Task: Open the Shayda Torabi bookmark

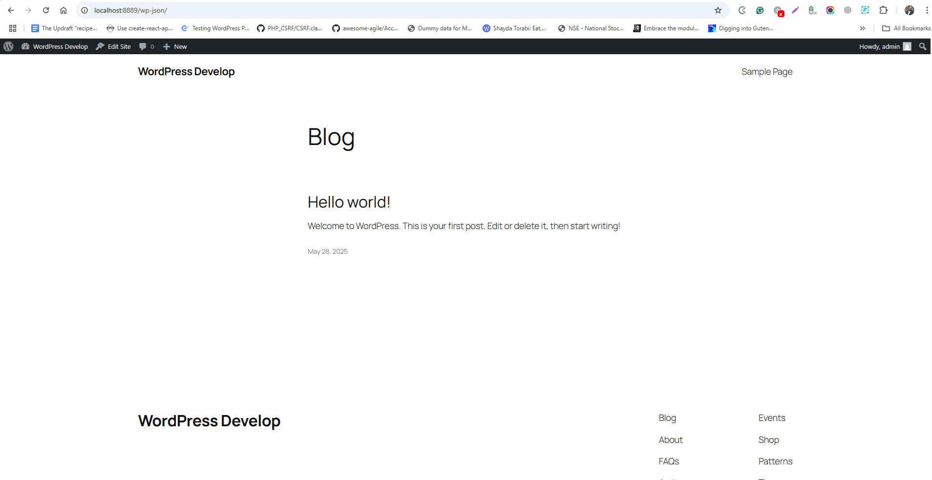Action: coord(514,28)
